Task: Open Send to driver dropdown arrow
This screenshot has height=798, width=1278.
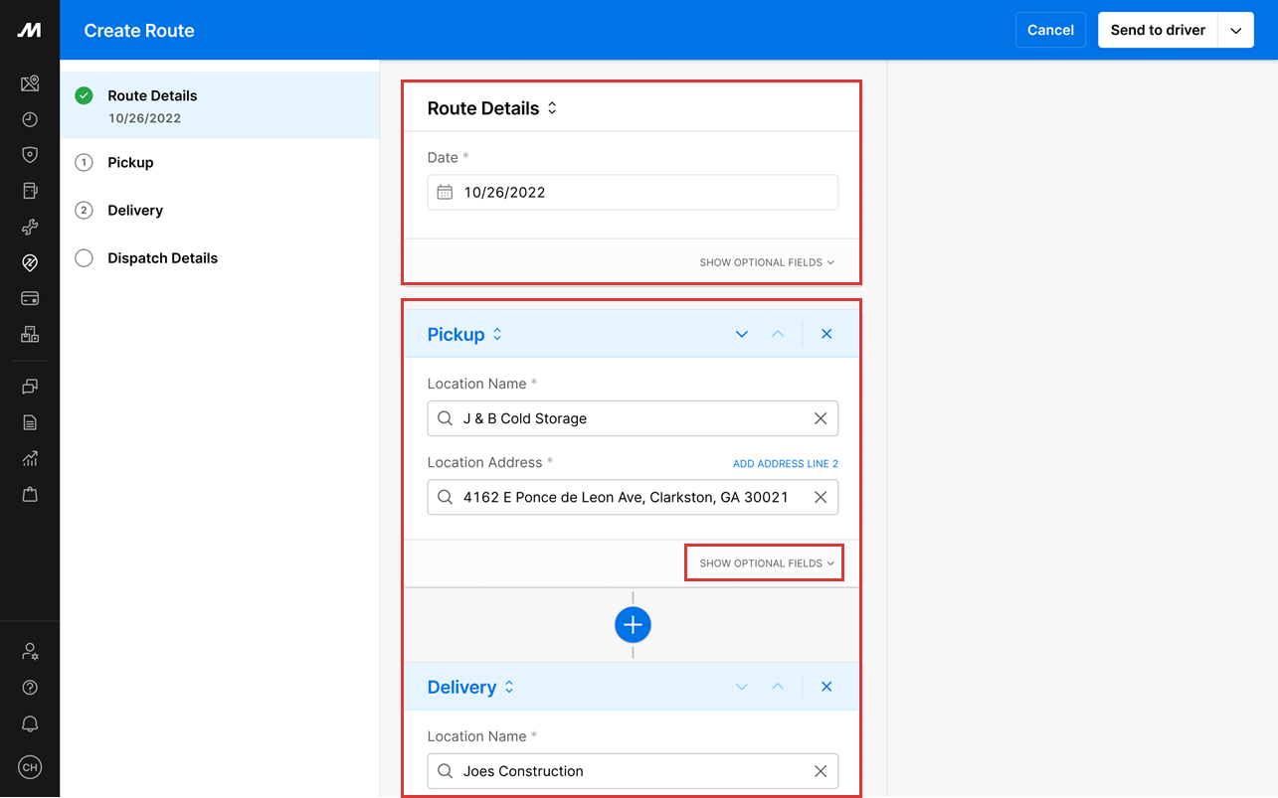Action: [x=1235, y=30]
